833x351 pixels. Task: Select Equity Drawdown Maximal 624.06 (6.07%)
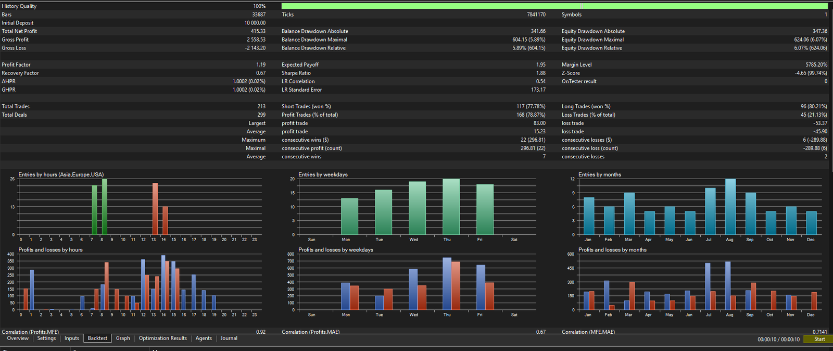[811, 40]
